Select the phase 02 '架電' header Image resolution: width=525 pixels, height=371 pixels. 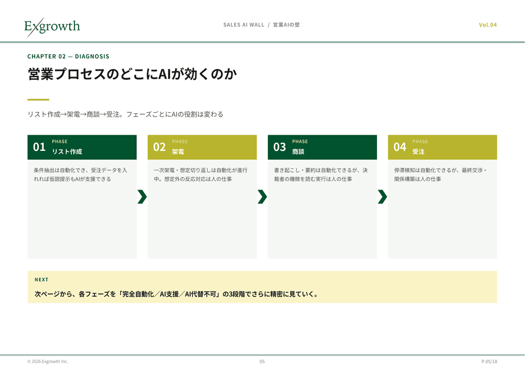tap(202, 147)
